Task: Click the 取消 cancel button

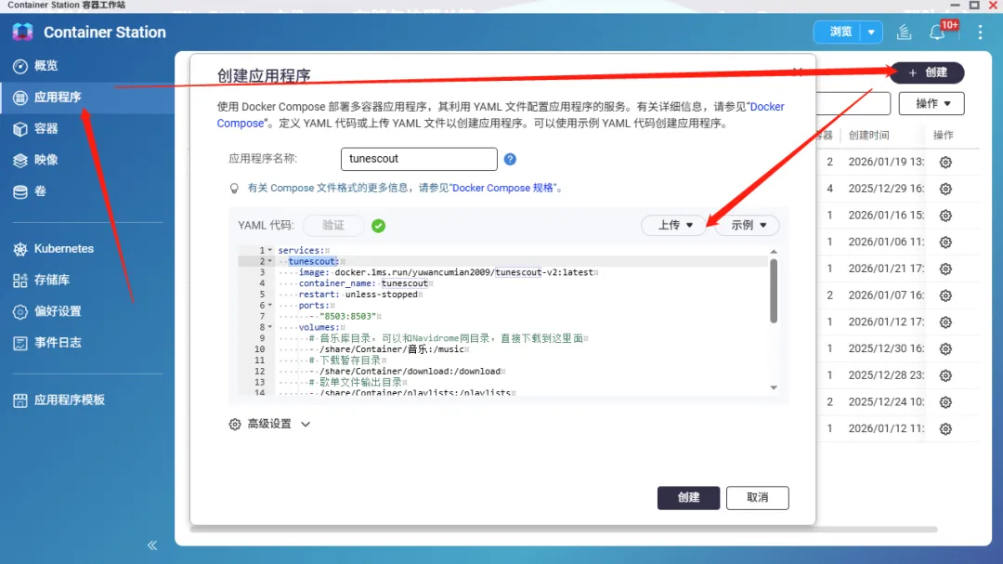Action: 758,497
